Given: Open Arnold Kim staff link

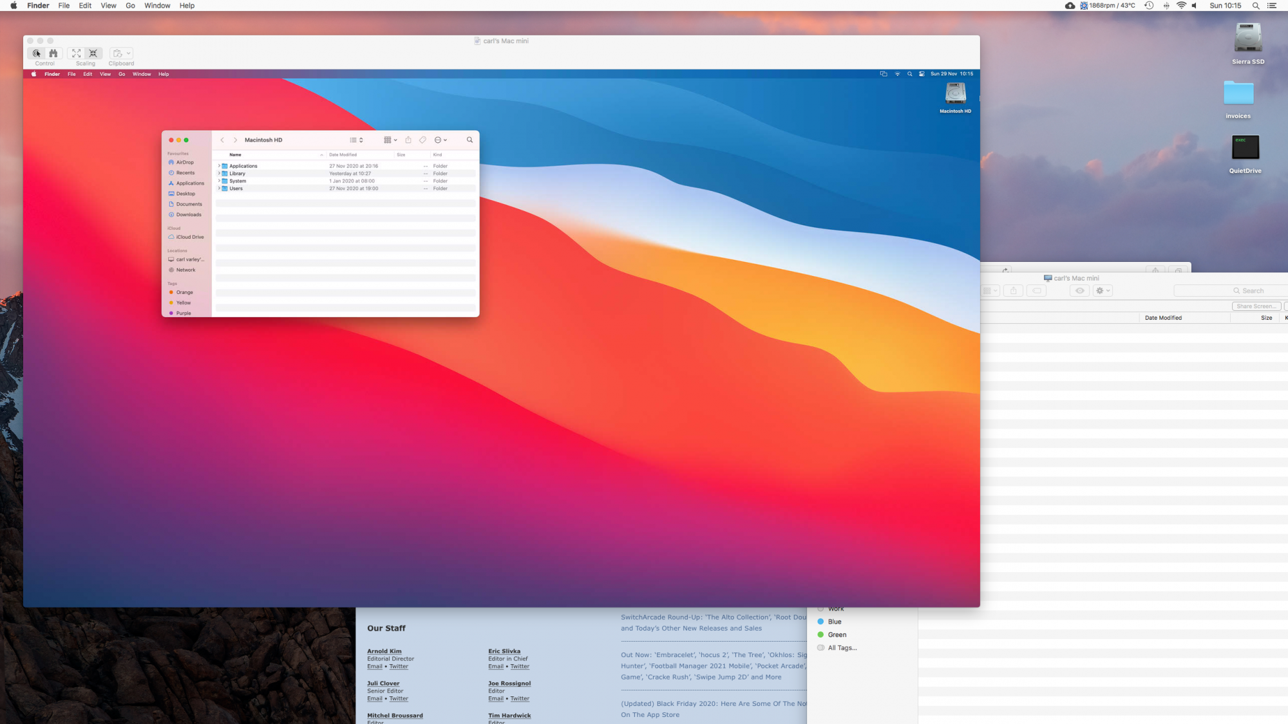Looking at the screenshot, I should pos(384,651).
